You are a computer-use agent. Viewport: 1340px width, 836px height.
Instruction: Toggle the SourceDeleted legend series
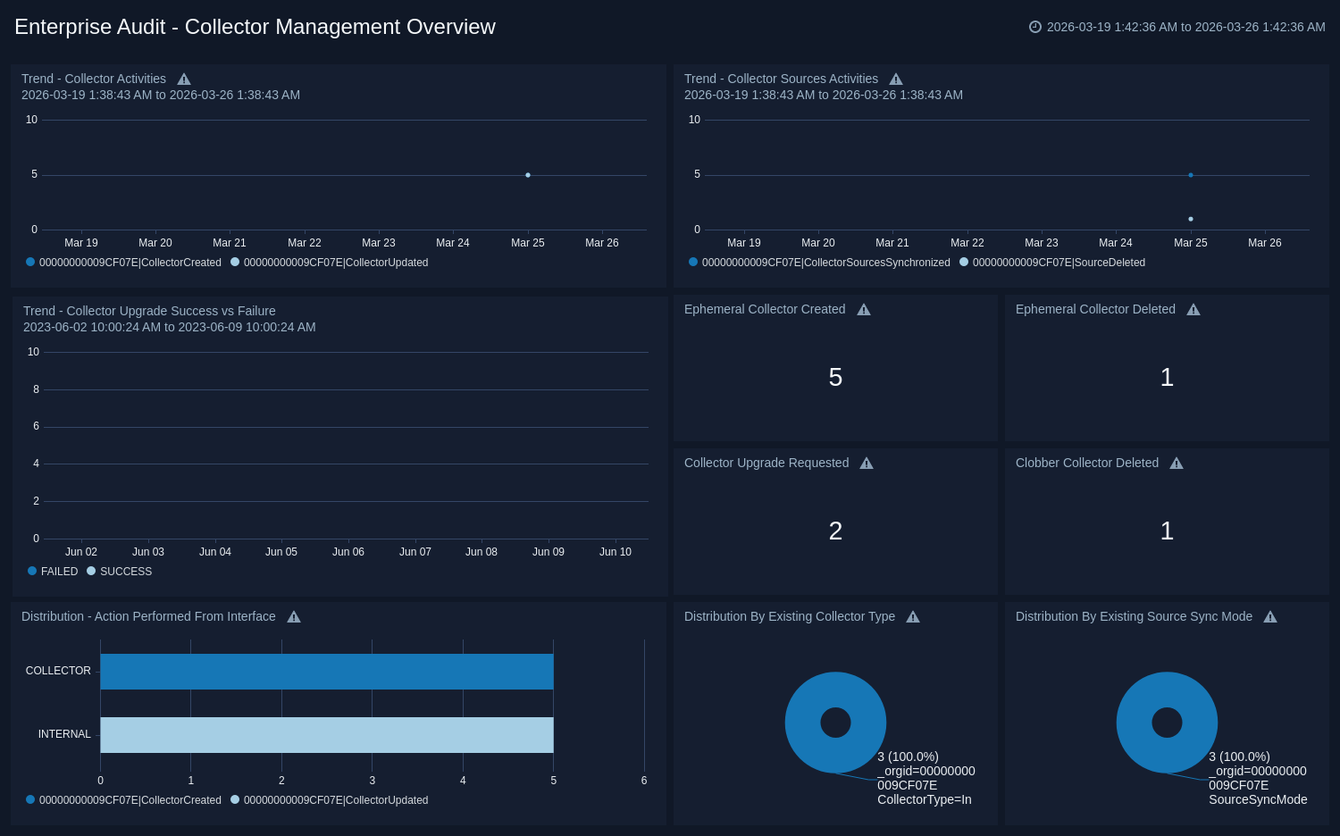click(1052, 263)
